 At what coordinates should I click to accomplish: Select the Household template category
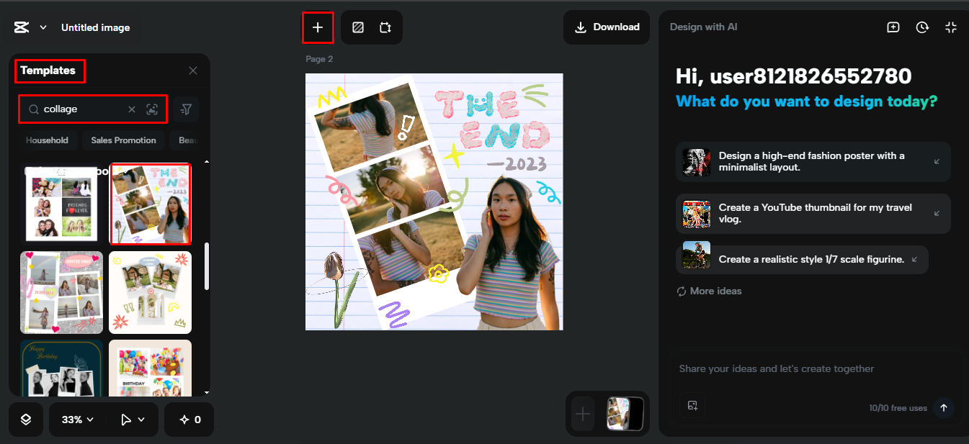(48, 140)
